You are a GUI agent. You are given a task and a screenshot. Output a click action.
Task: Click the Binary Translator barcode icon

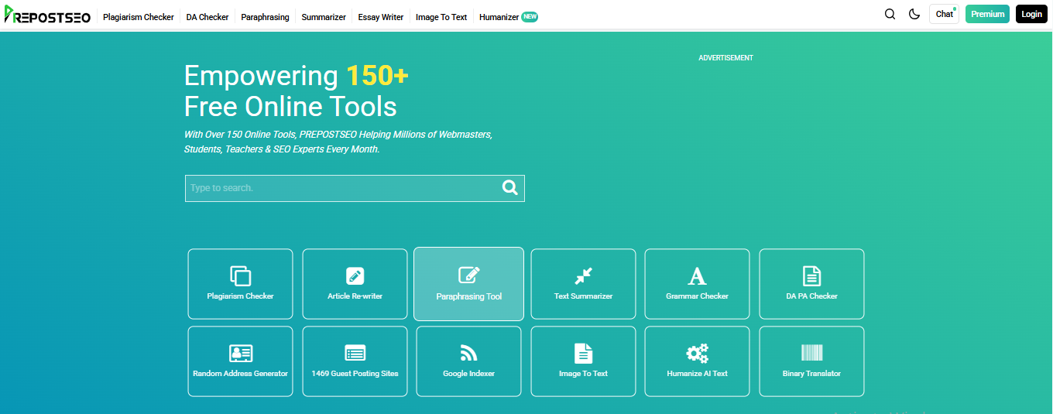[811, 354]
